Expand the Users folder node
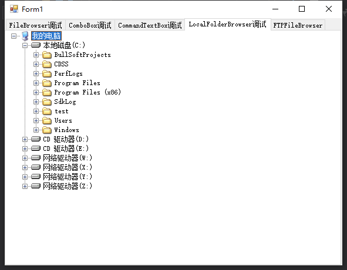 point(36,120)
